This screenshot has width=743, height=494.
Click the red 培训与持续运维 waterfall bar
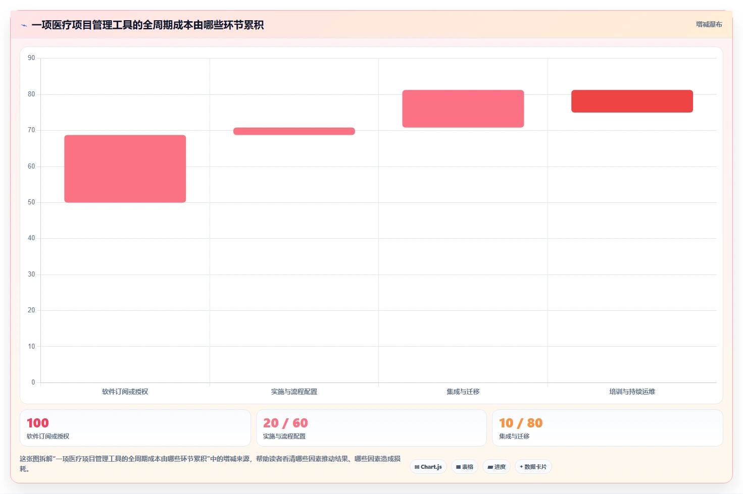click(632, 101)
